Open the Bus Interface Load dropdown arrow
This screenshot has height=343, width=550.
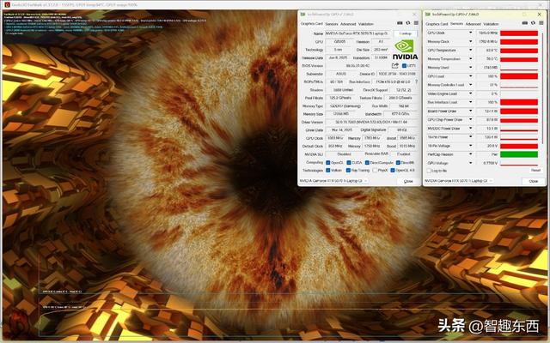(x=471, y=102)
